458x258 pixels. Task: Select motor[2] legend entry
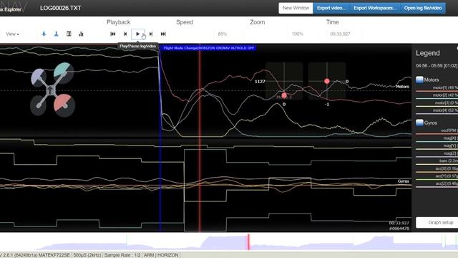click(x=437, y=95)
